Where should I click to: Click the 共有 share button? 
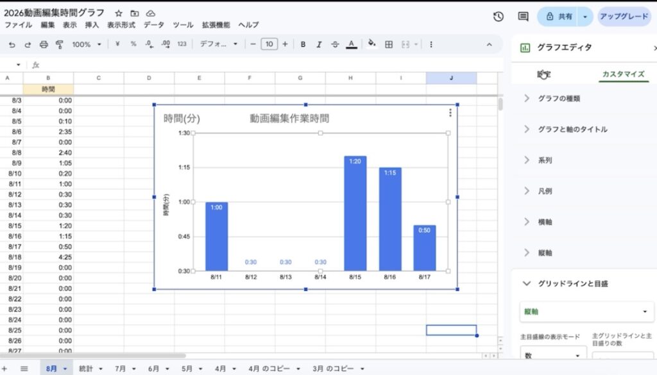coord(558,16)
